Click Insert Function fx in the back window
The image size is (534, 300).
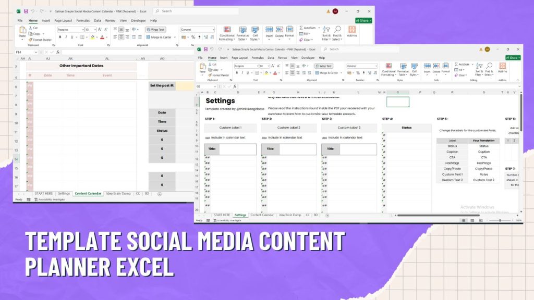[x=58, y=52]
